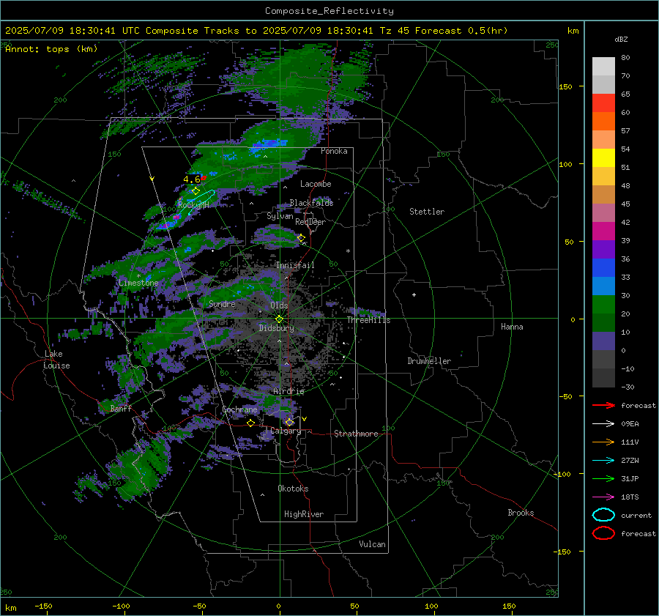
Task: Click the Sundre town label
Action: [222, 303]
